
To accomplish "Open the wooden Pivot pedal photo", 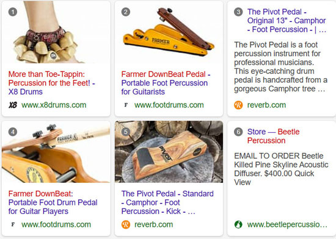I will (x=169, y=152).
